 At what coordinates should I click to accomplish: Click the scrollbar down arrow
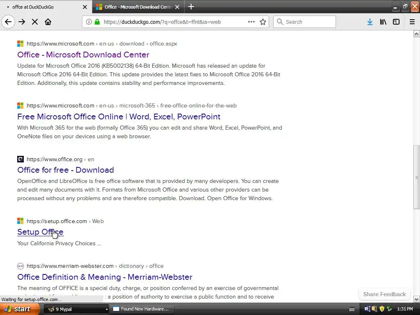click(416, 299)
